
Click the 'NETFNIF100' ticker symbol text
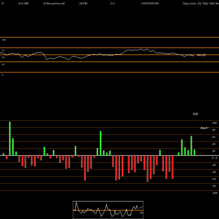(x=150, y=4)
